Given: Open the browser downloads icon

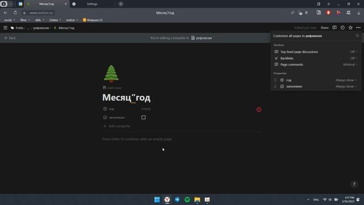Looking at the screenshot, I should 359,13.
